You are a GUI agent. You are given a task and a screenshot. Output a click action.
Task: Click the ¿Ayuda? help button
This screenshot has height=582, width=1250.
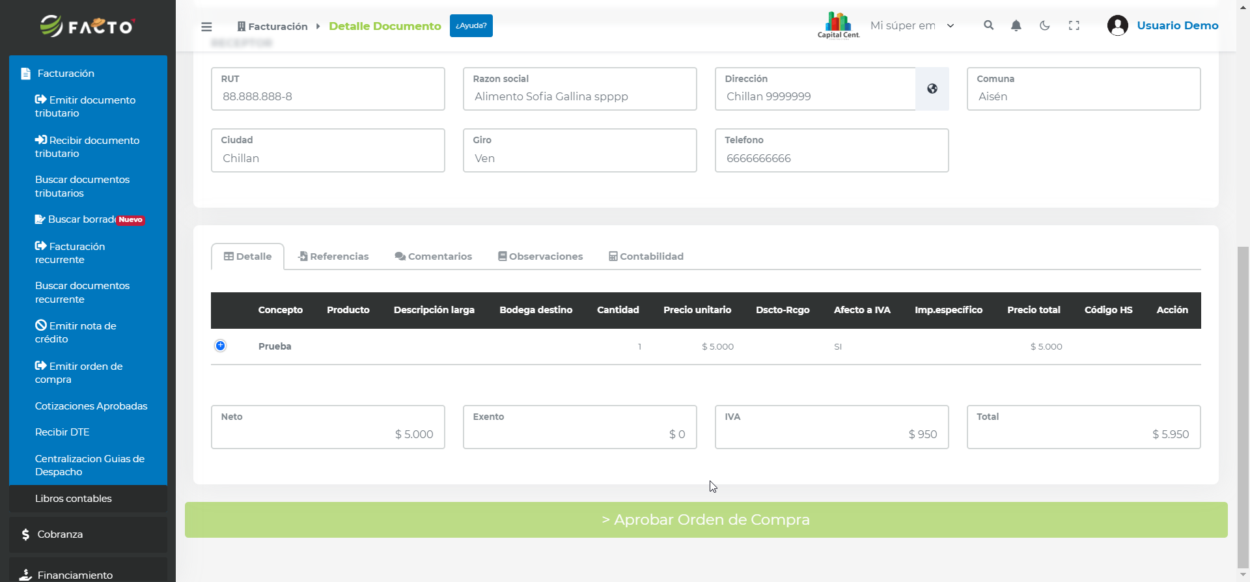[x=471, y=26]
